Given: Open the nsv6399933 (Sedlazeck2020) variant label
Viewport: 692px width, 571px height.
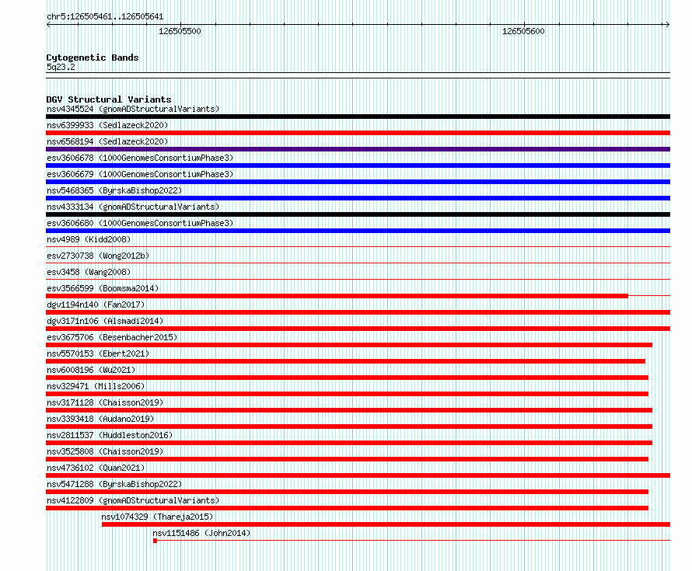Looking at the screenshot, I should pyautogui.click(x=107, y=125).
